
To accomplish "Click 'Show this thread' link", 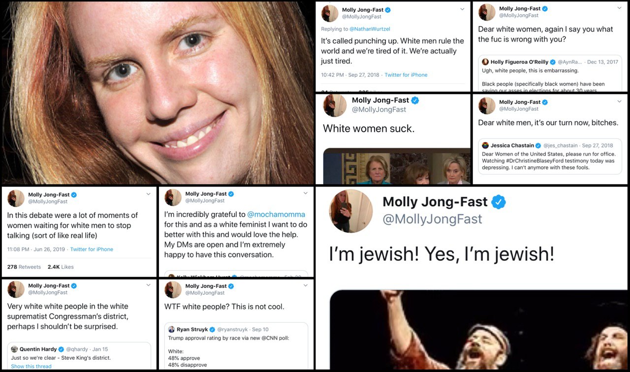I will pos(31,366).
